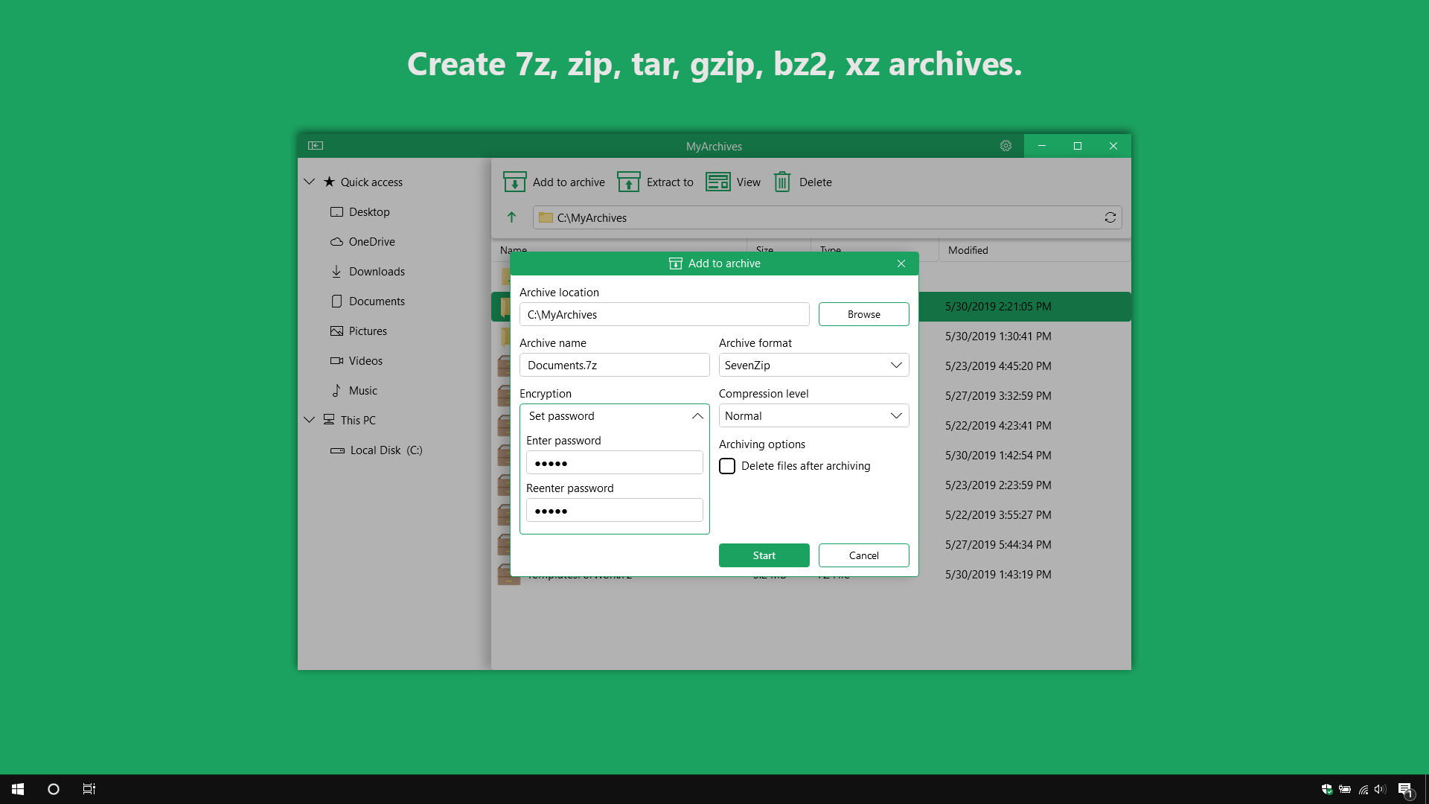
Task: Click the settings gear icon
Action: point(1005,145)
